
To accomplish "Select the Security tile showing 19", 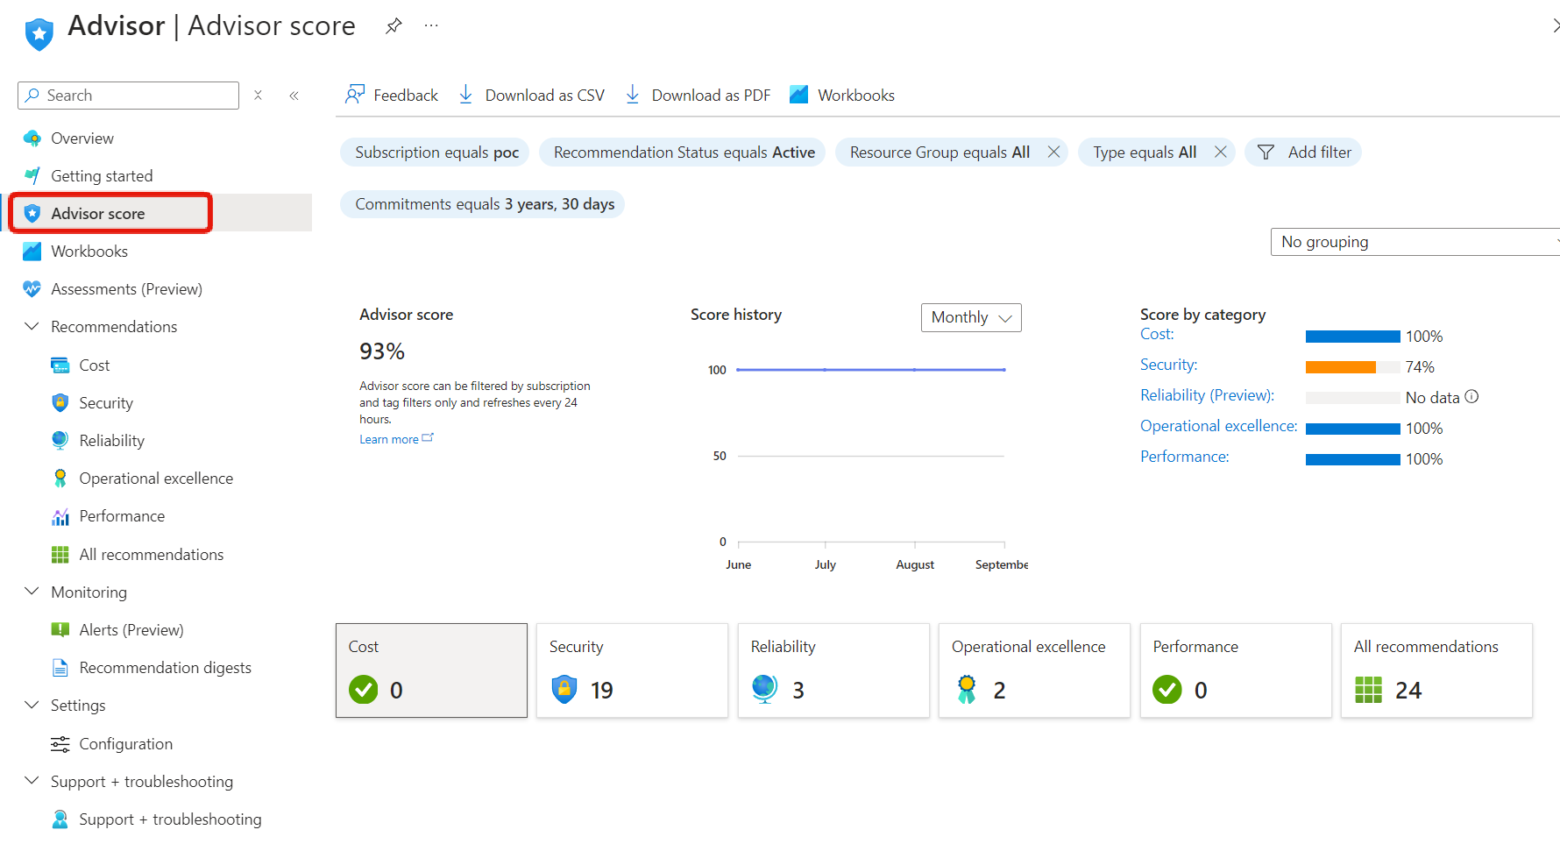I will [x=632, y=670].
